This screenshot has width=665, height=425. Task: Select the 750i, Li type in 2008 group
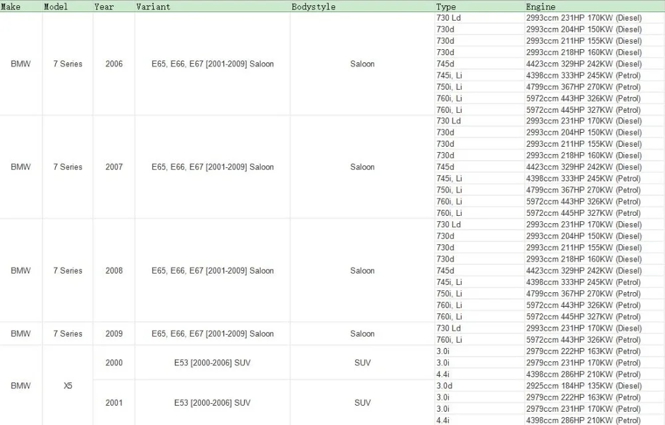pos(479,294)
